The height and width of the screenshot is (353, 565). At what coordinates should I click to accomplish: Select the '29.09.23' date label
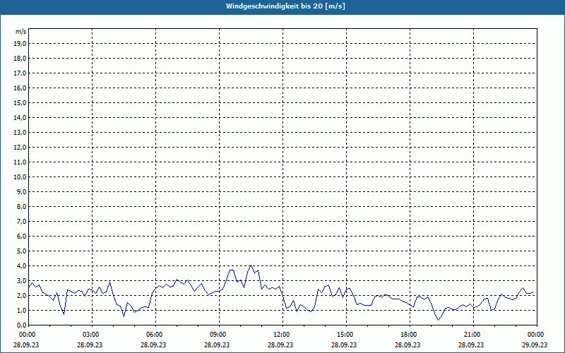click(x=535, y=345)
